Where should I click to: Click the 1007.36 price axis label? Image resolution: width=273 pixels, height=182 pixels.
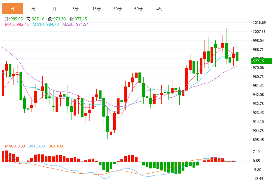click(x=259, y=32)
